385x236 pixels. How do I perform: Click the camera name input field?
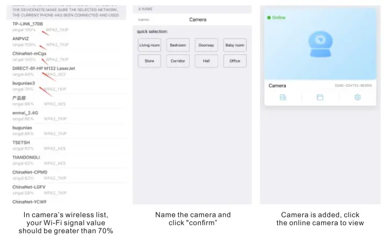tap(198, 20)
